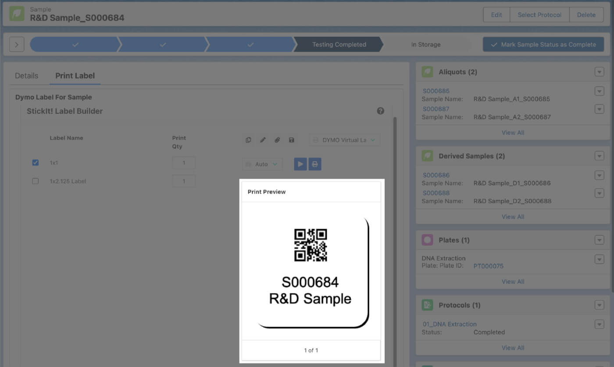This screenshot has width=614, height=367.
Task: Click the 'Completed' protocol status text
Action: coord(489,332)
